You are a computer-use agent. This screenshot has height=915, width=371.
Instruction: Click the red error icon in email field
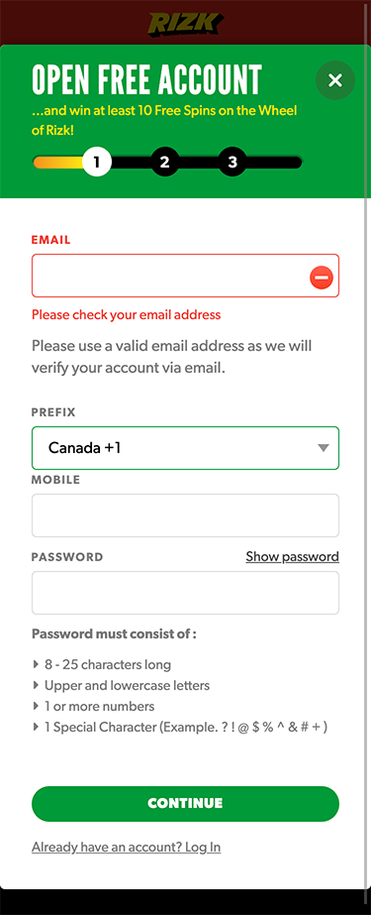pos(322,278)
